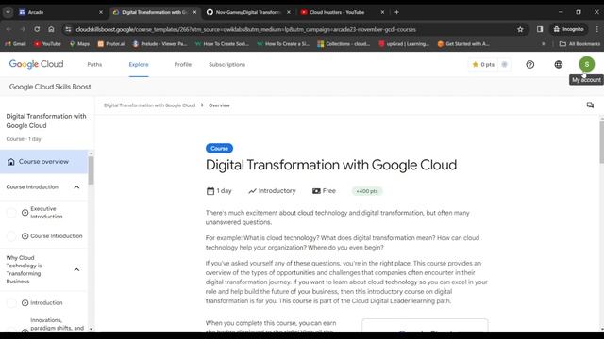Show more bookmarks with the chevron

coord(544,44)
